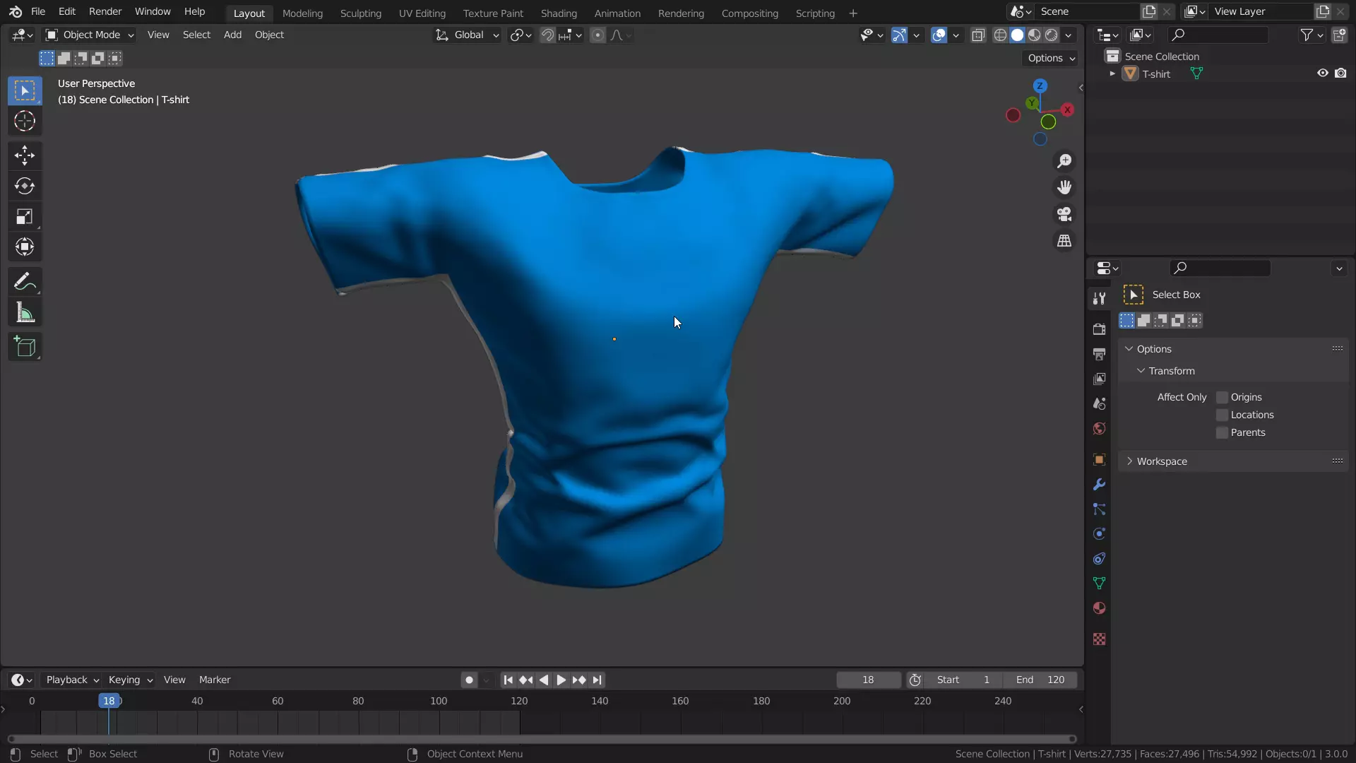
Task: Enable Affect Only Locations checkbox
Action: 1222,415
